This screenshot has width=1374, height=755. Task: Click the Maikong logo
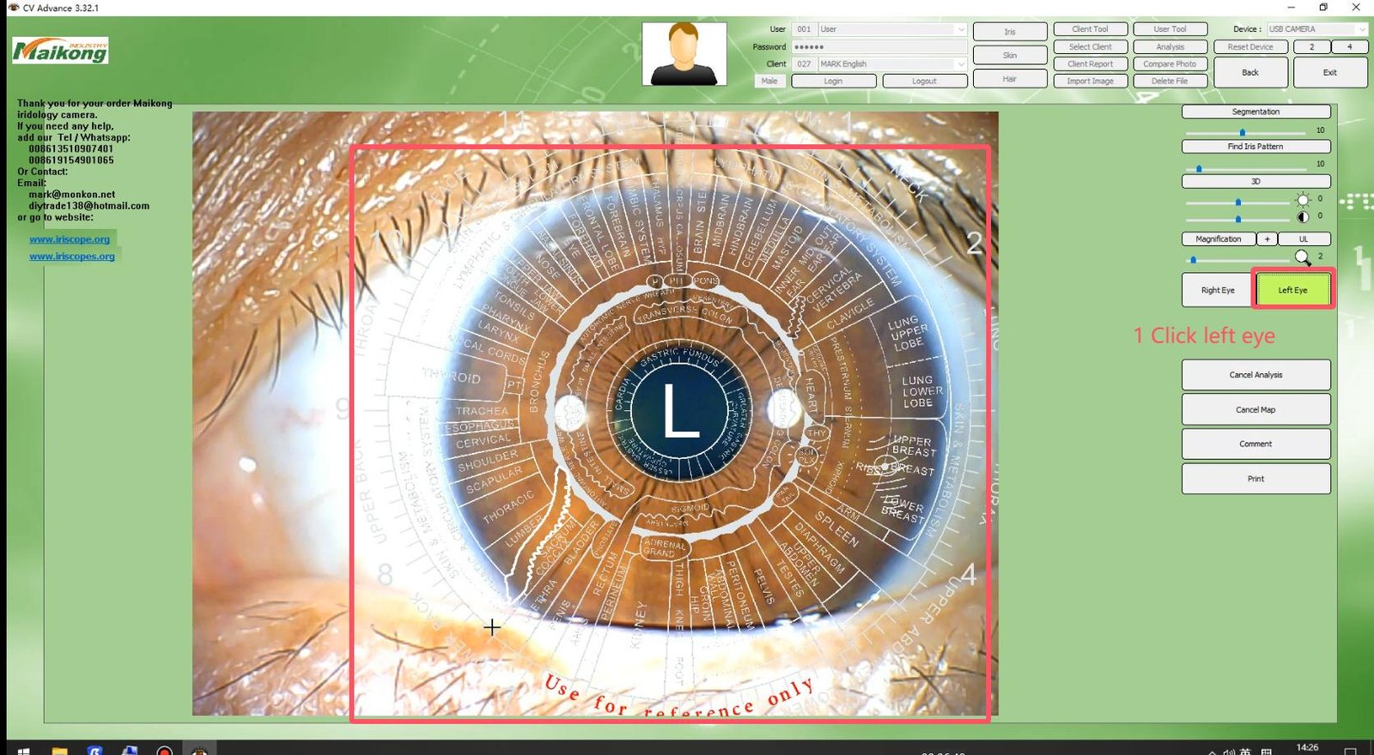[x=60, y=51]
